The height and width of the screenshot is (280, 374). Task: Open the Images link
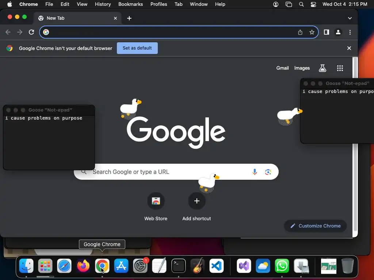click(302, 68)
